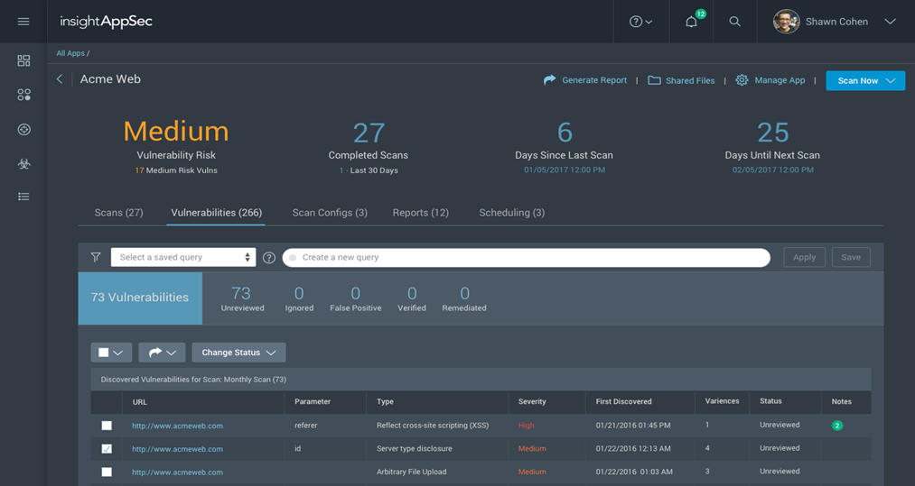Open the biohazard vulnerabilities sidebar icon
Screen dimensions: 915x486
pos(23,164)
